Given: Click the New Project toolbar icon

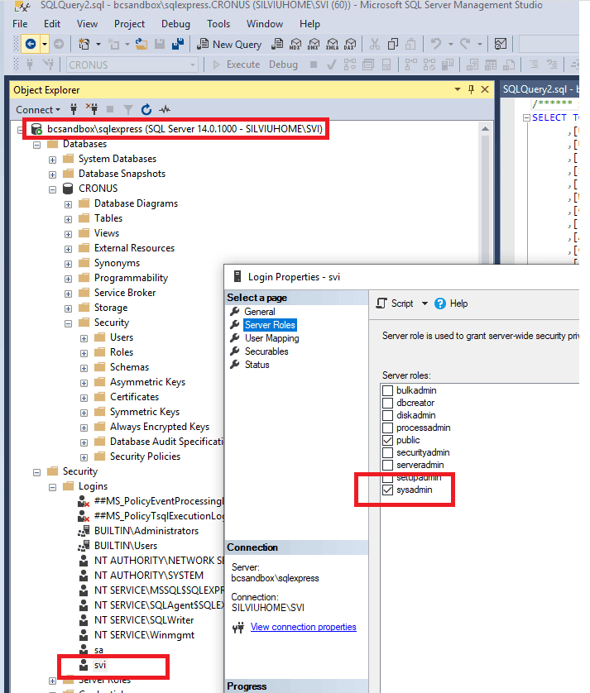Looking at the screenshot, I should click(x=84, y=44).
